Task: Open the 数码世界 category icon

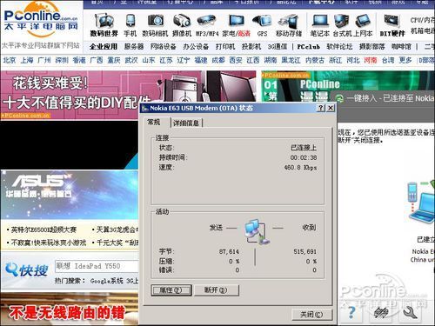Action: coord(104,21)
